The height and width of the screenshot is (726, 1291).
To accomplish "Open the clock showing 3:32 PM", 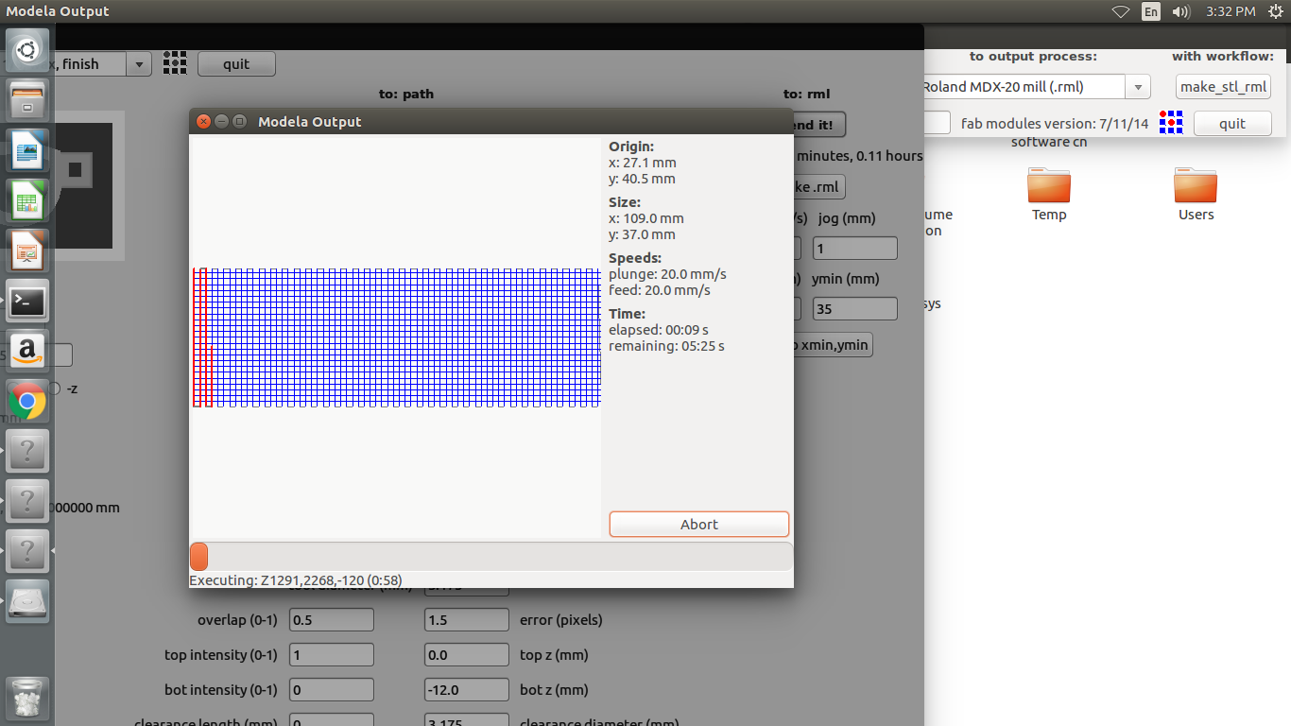I will (1231, 11).
